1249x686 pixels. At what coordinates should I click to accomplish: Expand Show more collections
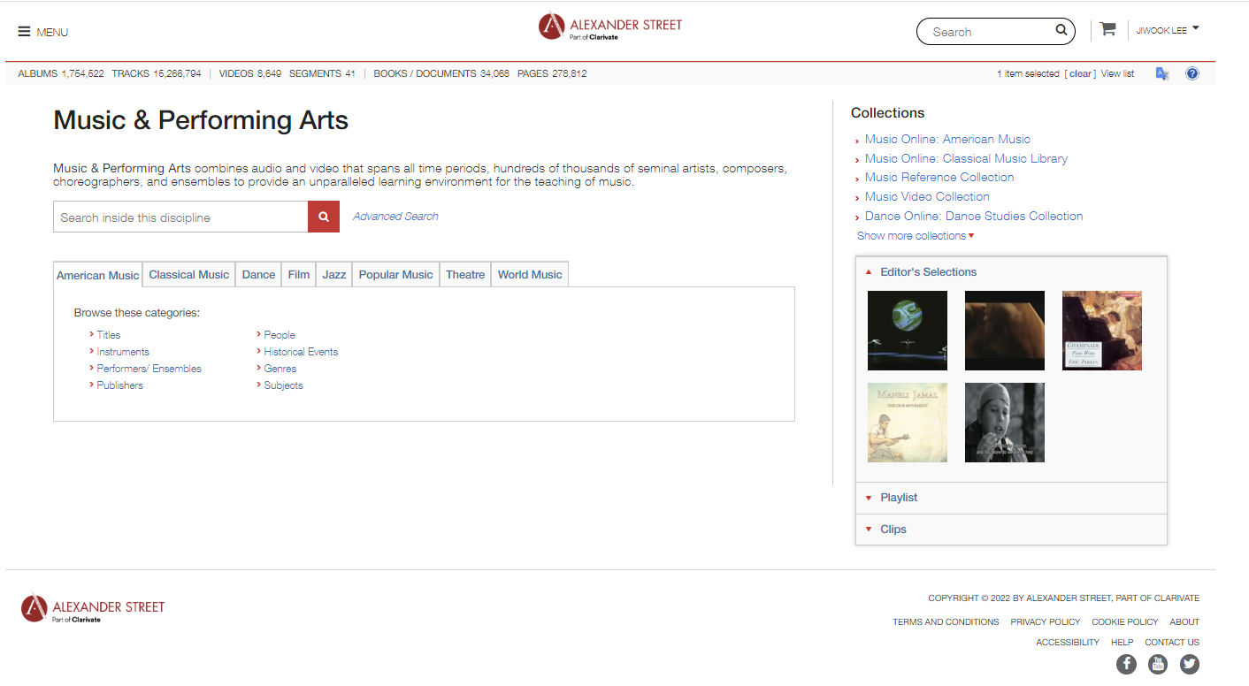916,236
